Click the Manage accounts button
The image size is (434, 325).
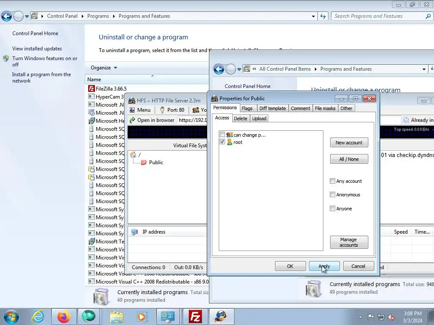[x=349, y=242]
